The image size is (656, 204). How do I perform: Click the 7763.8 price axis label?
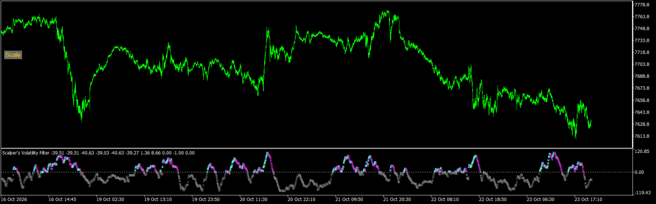642,17
